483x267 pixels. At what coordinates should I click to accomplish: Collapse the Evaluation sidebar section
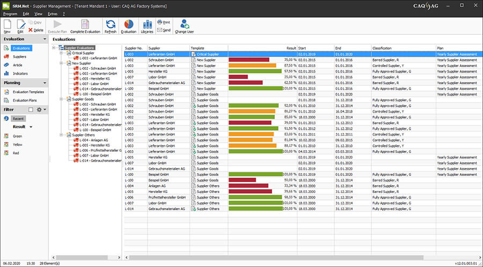point(45,39)
